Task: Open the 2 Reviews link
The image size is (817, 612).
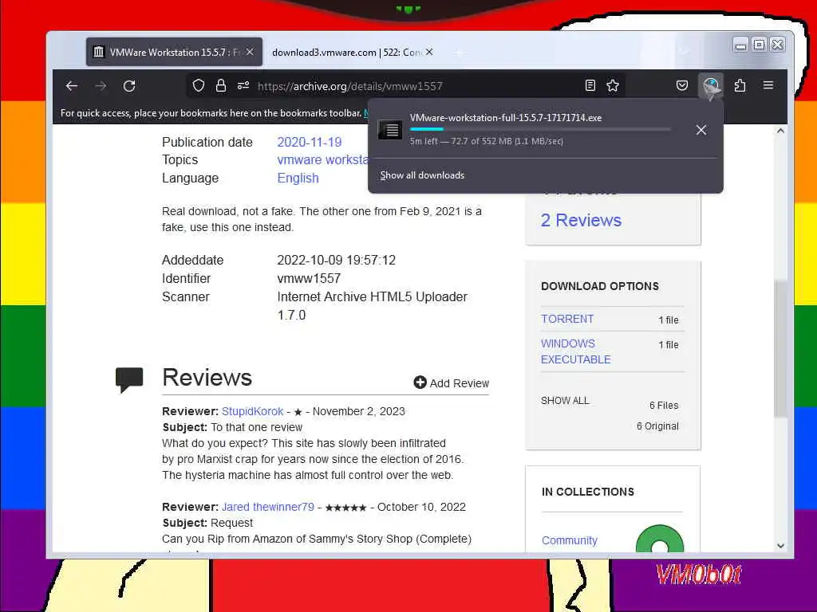Action: tap(581, 220)
